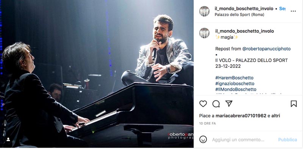The width and height of the screenshot is (303, 149).
Task: Open il_mondo_boschetto_involo username in header
Action: click(244, 9)
